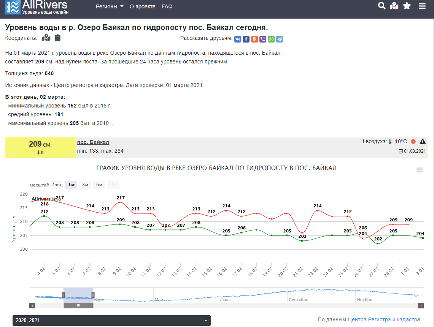The height and width of the screenshot is (327, 434).
Task: Click the left handle of range navigator
Action: click(64, 295)
